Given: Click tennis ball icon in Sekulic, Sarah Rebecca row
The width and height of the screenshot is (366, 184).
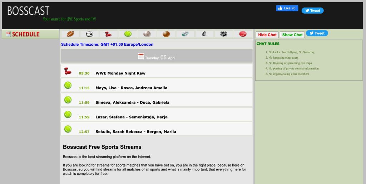Looking at the screenshot, I should 68,129.
